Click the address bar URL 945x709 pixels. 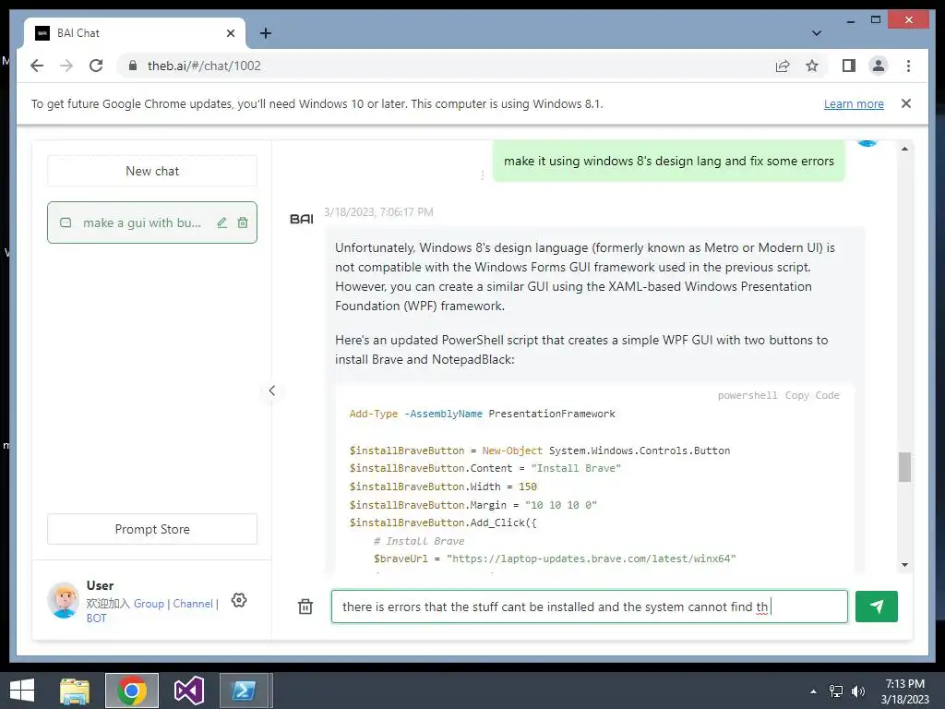[x=204, y=66]
